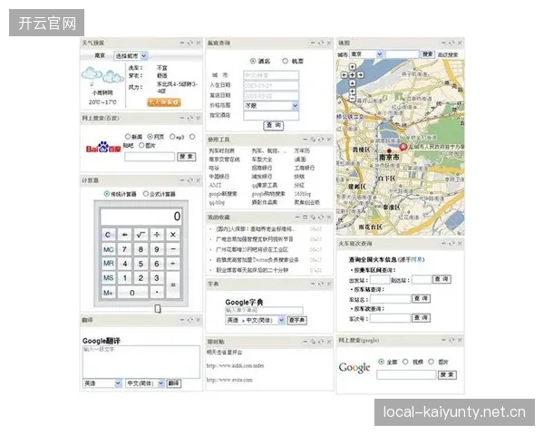
Task: Edit the 即时贴 note with the pencil icon
Action: coord(313,342)
